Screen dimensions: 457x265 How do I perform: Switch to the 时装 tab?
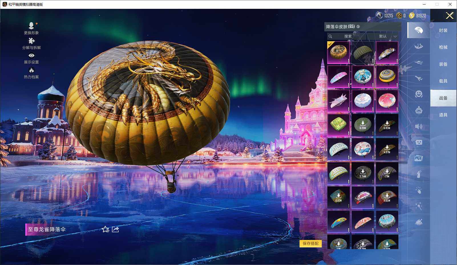click(443, 30)
